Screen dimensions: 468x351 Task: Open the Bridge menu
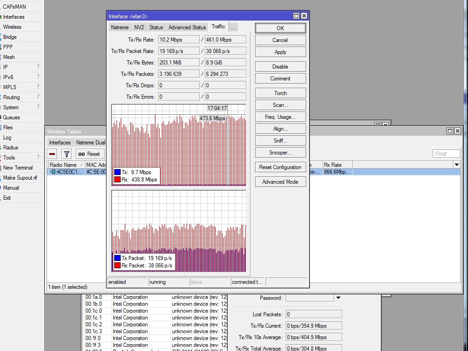[x=10, y=37]
